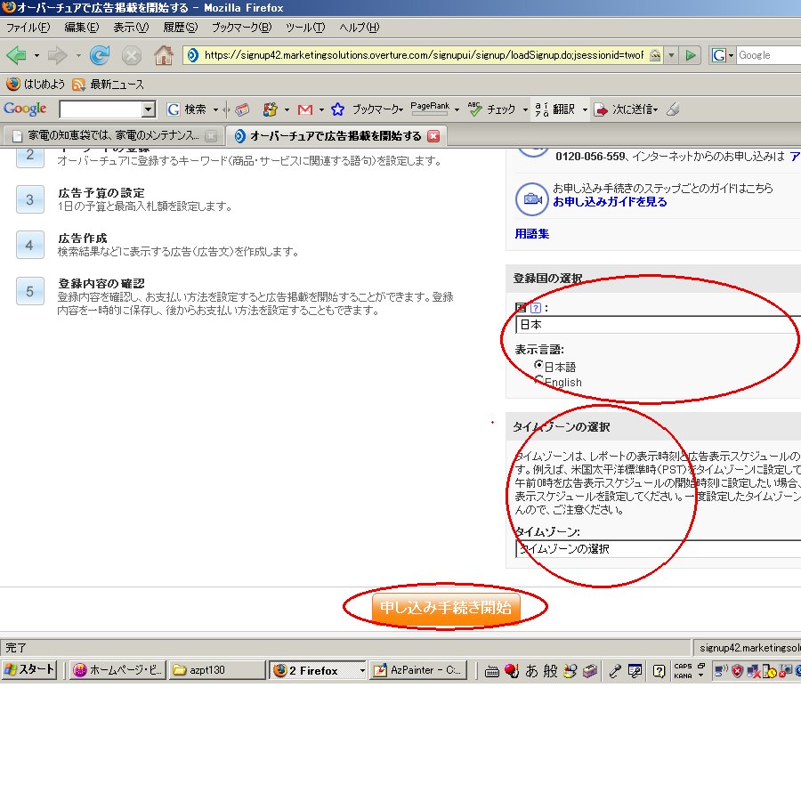Click the IME あ input mode icon
The height and width of the screenshot is (801, 801).
(531, 671)
